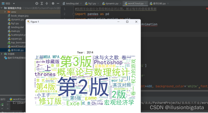
Task: Open project panel settings gear
Action: point(53,3)
